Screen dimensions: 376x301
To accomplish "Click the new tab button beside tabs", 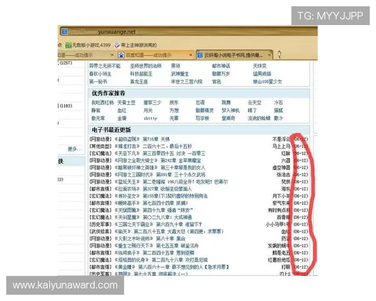I will 279,55.
